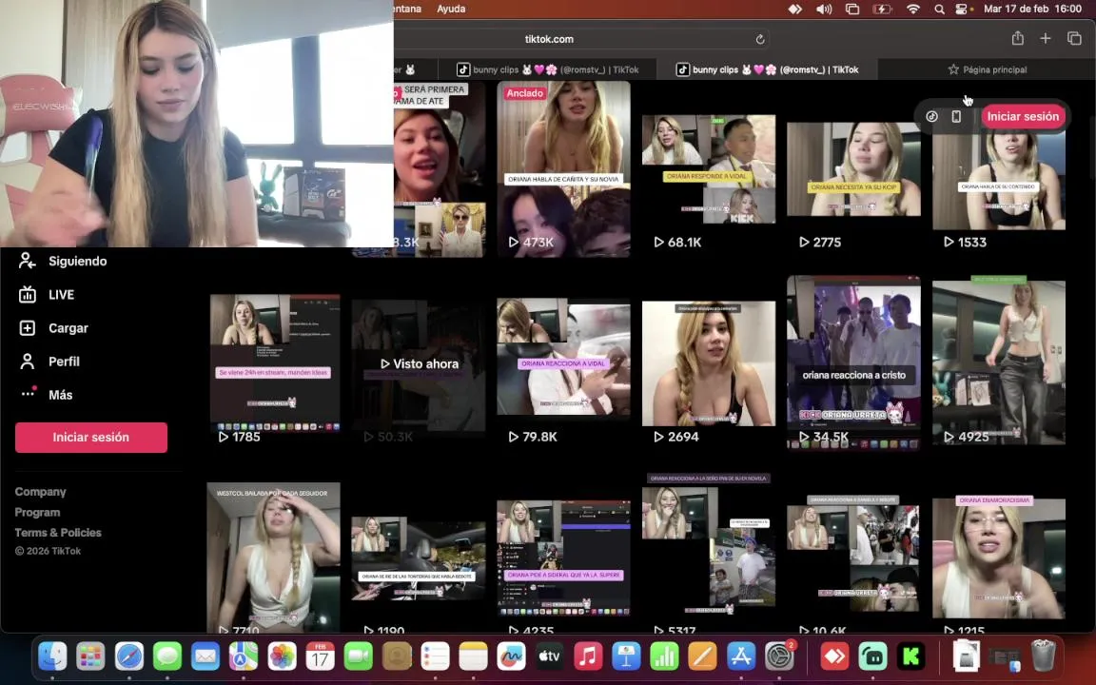1096x685 pixels.
Task: Open Trash in the Dock
Action: tap(1043, 656)
